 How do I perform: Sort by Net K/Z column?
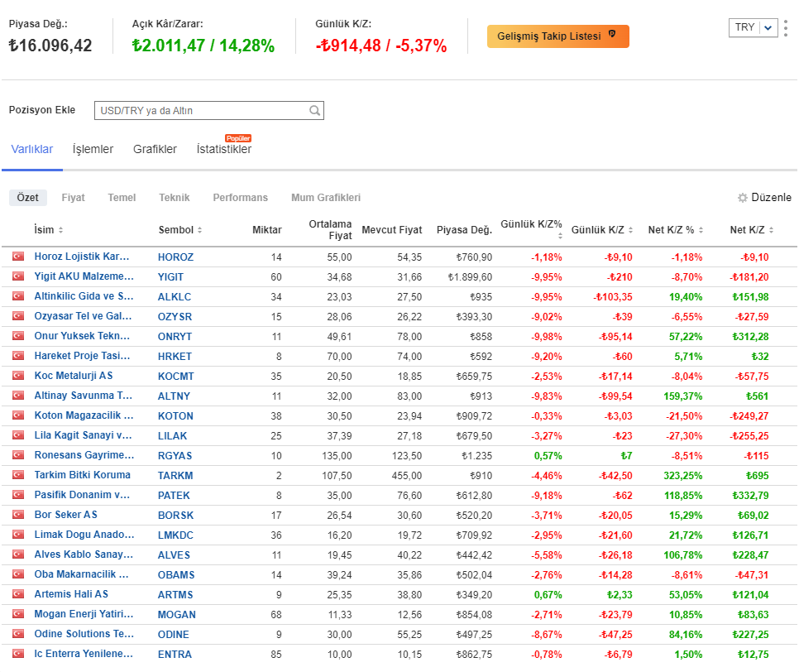click(752, 230)
